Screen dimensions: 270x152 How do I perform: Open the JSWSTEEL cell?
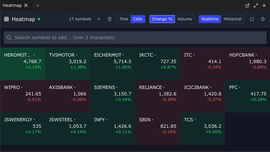[x=68, y=129]
